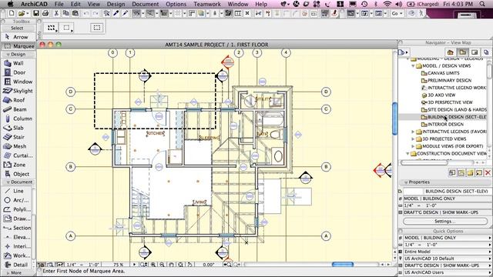Click the Save floppy disk icon
This screenshot has height=277, width=493.
pyautogui.click(x=36, y=13)
